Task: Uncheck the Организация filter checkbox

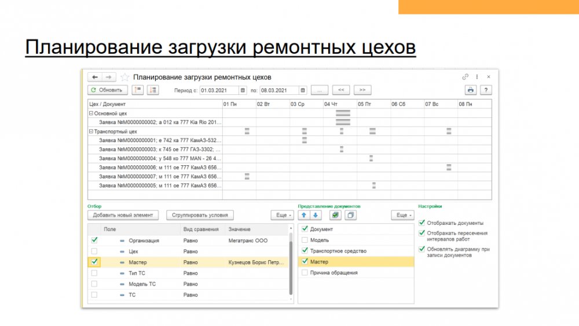Action: (x=94, y=240)
